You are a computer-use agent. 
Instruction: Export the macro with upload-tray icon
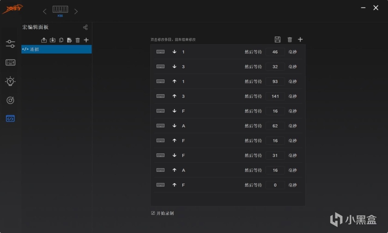pyautogui.click(x=44, y=40)
